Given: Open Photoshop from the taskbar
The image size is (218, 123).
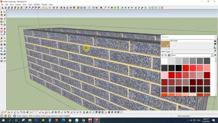Looking at the screenshot, I should pos(36,120).
